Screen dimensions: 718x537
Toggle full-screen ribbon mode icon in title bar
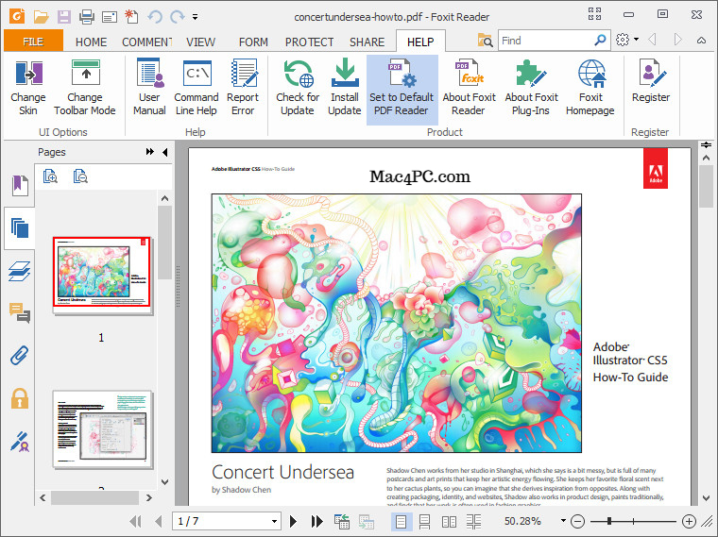(594, 14)
